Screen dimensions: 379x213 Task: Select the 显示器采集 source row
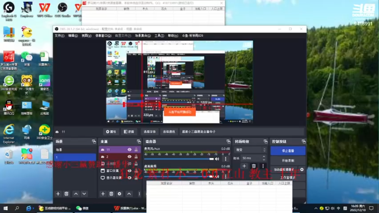[120, 178]
